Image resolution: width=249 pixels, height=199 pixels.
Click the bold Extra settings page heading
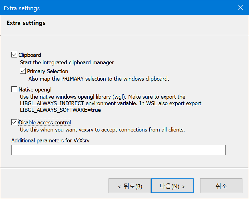pos(26,23)
